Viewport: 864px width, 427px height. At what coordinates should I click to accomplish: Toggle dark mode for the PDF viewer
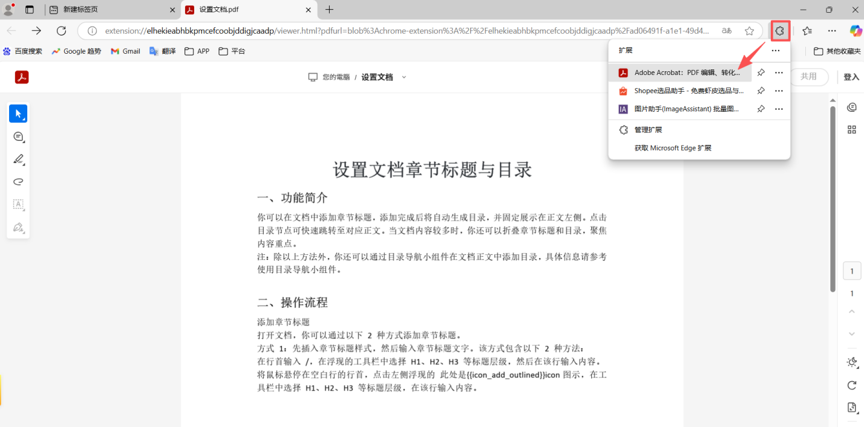(x=851, y=362)
